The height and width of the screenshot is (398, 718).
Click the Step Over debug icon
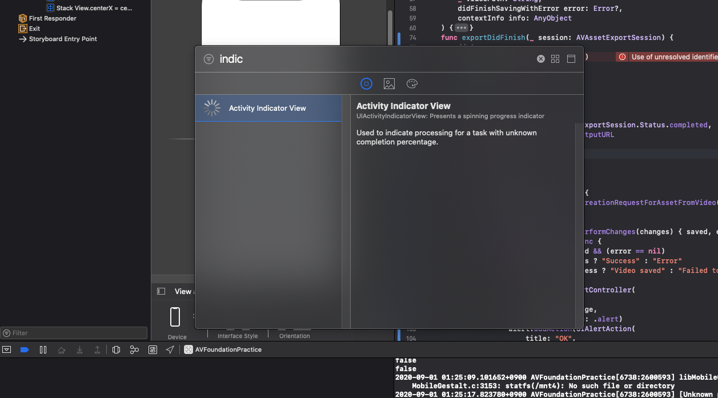tap(61, 349)
